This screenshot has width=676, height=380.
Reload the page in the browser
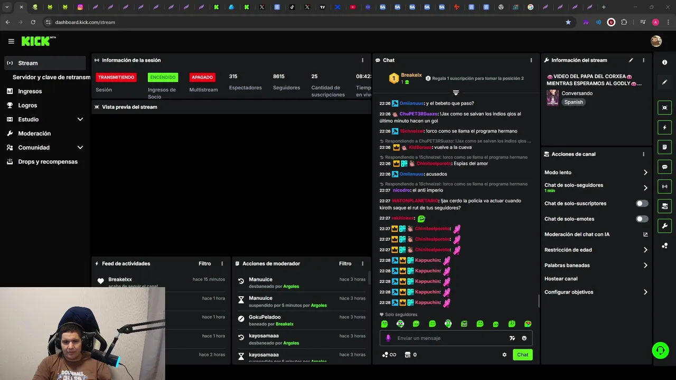33,22
